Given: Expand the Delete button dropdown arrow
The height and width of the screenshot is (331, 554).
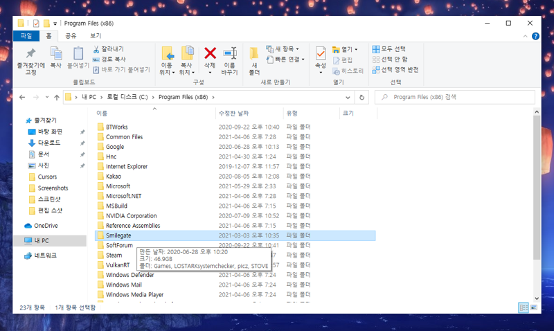Looking at the screenshot, I should coord(210,73).
